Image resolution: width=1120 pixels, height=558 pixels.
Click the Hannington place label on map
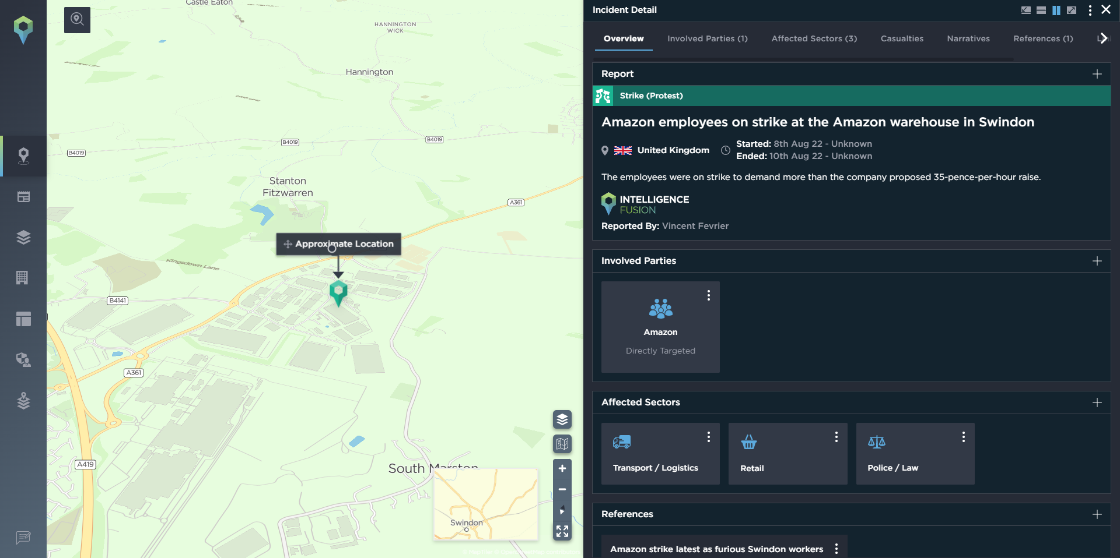point(369,72)
